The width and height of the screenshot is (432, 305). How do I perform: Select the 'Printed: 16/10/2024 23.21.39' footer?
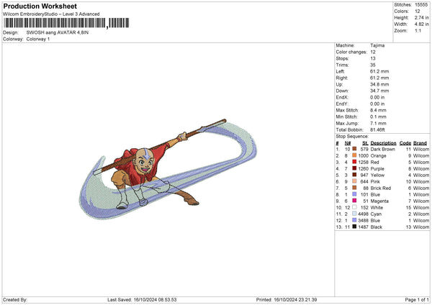287,299
